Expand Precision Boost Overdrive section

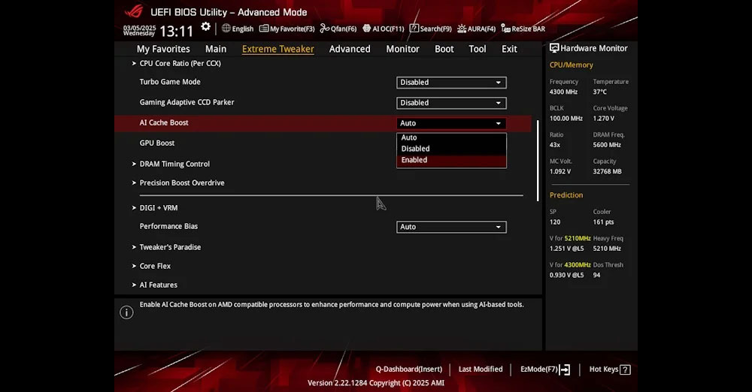(x=181, y=183)
